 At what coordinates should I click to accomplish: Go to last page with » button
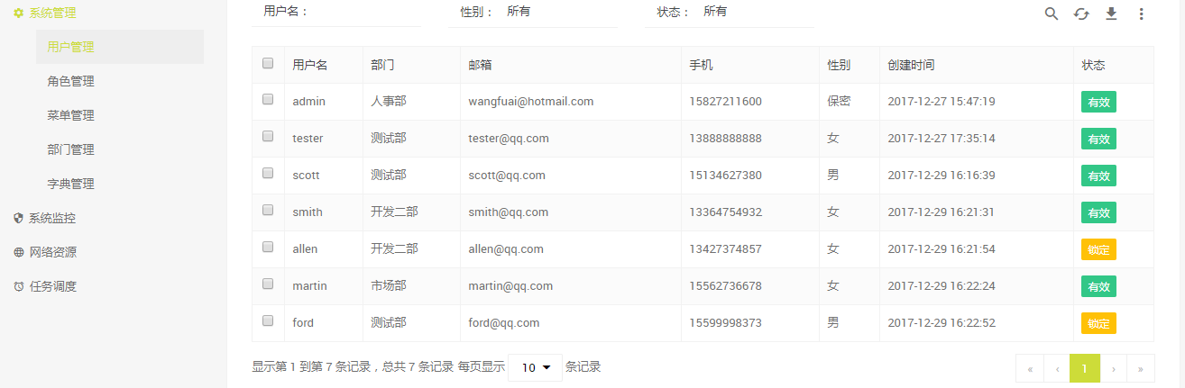[x=1141, y=368]
